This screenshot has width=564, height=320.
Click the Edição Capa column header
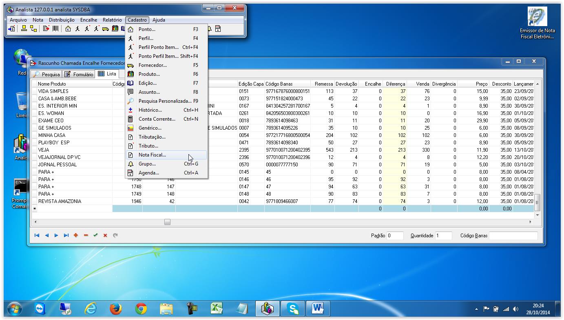(x=251, y=84)
